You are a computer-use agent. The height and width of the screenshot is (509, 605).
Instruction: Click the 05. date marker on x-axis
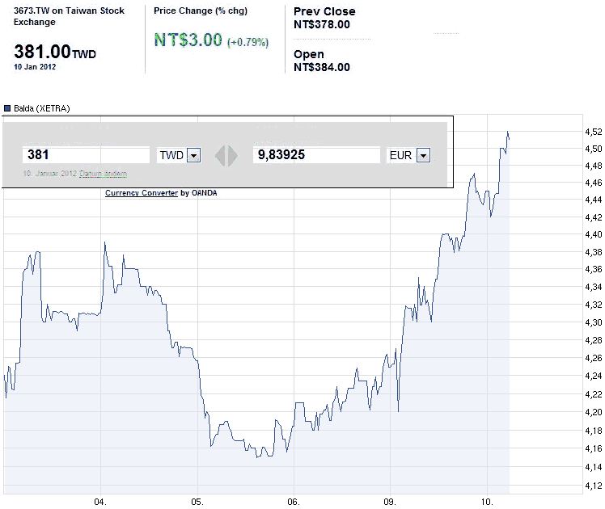click(197, 502)
